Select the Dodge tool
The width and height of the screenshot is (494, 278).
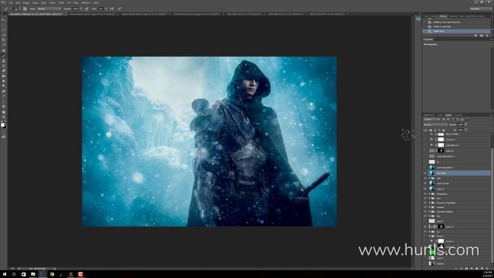coord(4,86)
